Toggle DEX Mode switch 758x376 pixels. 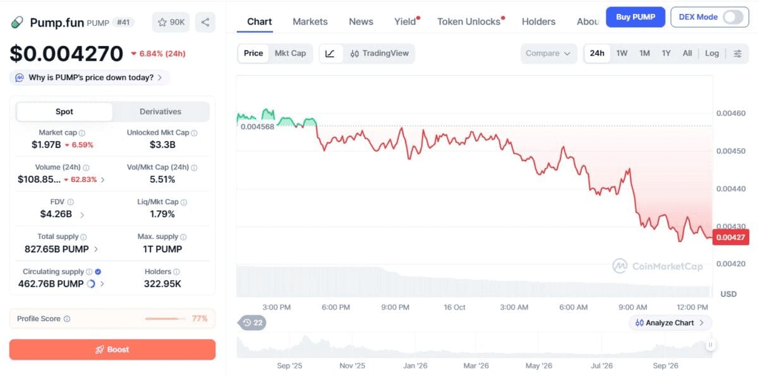pos(733,17)
